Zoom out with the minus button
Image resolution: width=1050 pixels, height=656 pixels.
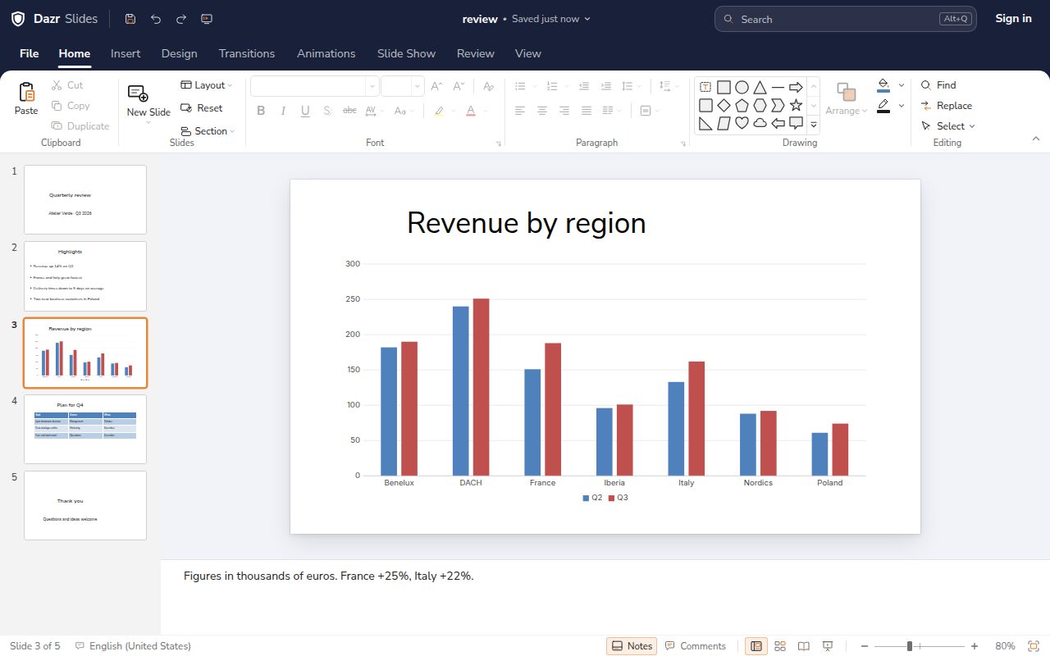pos(864,646)
